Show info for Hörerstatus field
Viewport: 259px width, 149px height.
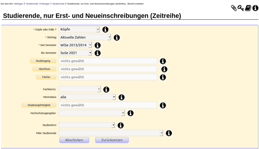pos(121,97)
